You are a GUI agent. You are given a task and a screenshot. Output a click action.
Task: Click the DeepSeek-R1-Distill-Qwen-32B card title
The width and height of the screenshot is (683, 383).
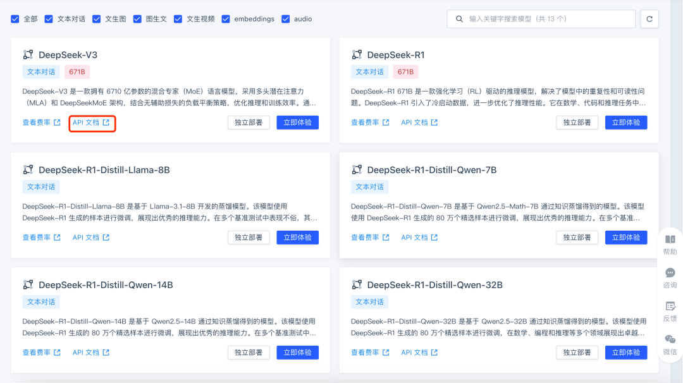434,284
